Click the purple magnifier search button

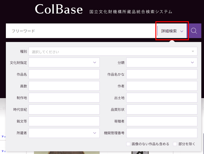click(194, 31)
